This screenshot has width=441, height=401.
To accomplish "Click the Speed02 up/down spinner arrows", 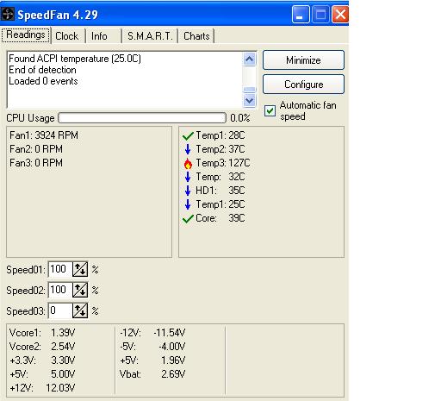I will pyautogui.click(x=80, y=290).
